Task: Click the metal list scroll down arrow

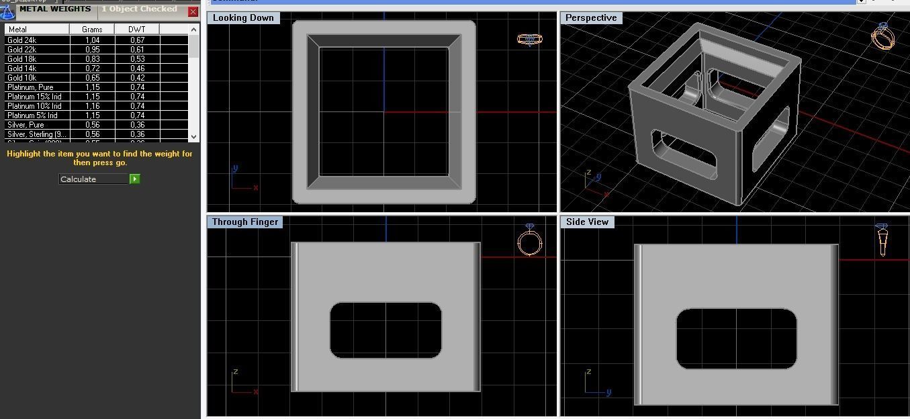Action: tap(194, 136)
